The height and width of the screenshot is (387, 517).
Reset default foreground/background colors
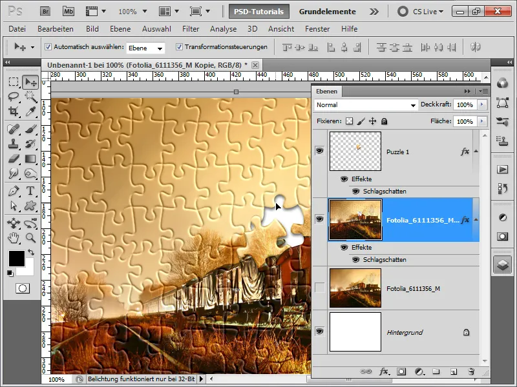(10, 273)
